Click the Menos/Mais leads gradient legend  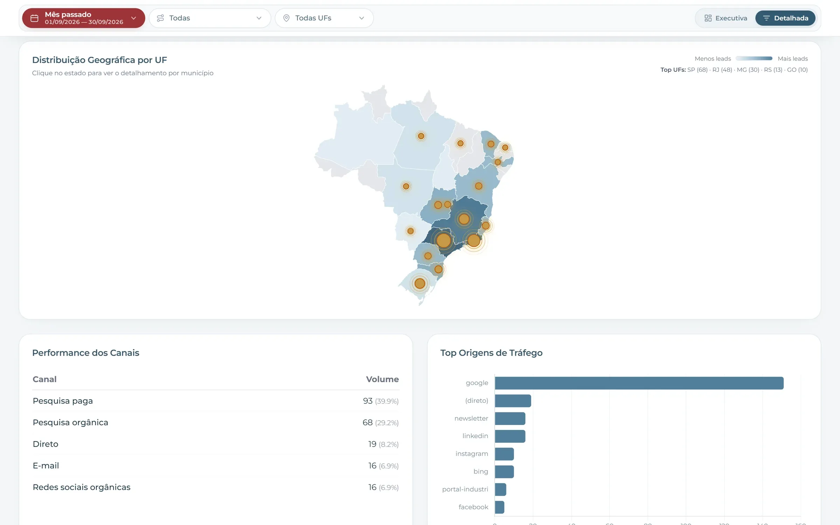[754, 58]
